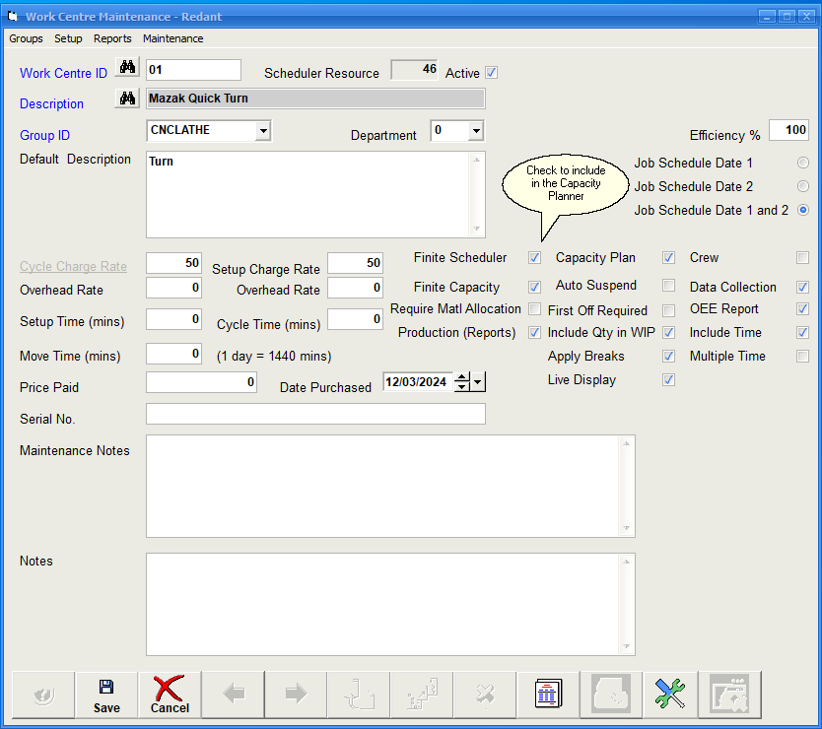The width and height of the screenshot is (822, 729).
Task: Uncheck the Finite Scheduler checkbox
Action: coord(534,258)
